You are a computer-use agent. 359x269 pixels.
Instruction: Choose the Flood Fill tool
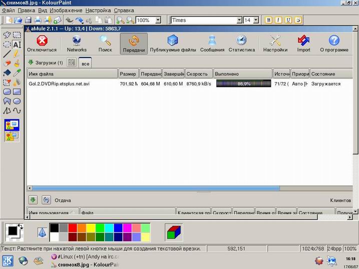[7, 73]
